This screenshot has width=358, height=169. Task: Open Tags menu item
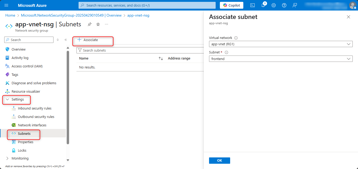[x=15, y=74]
